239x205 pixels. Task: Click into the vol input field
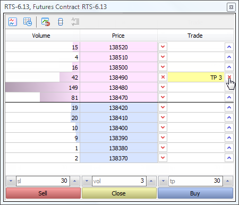coord(119,181)
